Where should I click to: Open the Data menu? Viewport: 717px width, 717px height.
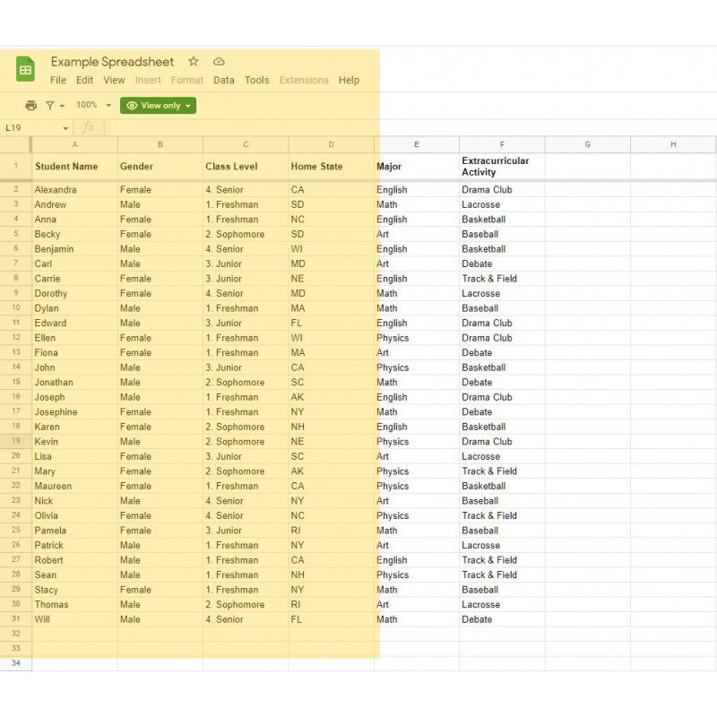[x=224, y=80]
